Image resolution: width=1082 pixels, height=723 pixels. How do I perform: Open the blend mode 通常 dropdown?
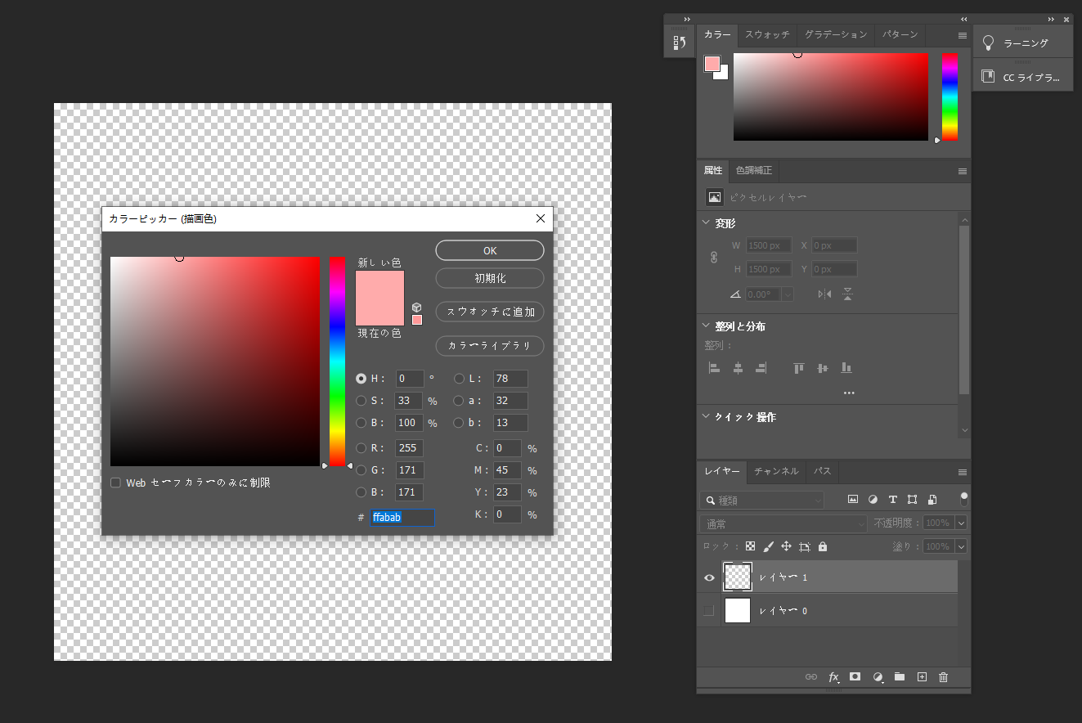tap(783, 523)
